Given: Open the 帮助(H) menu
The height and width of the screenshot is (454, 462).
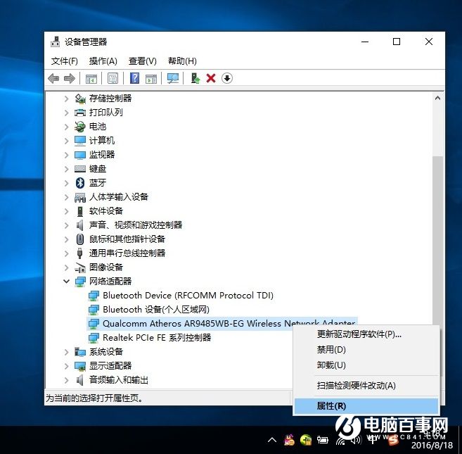Looking at the screenshot, I should [x=182, y=61].
